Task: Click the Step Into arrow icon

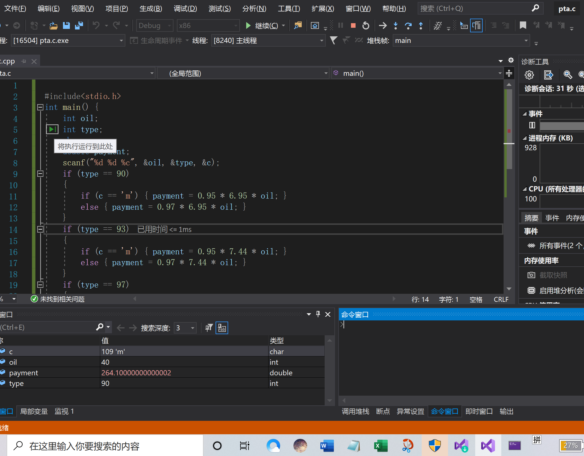Action: point(395,26)
